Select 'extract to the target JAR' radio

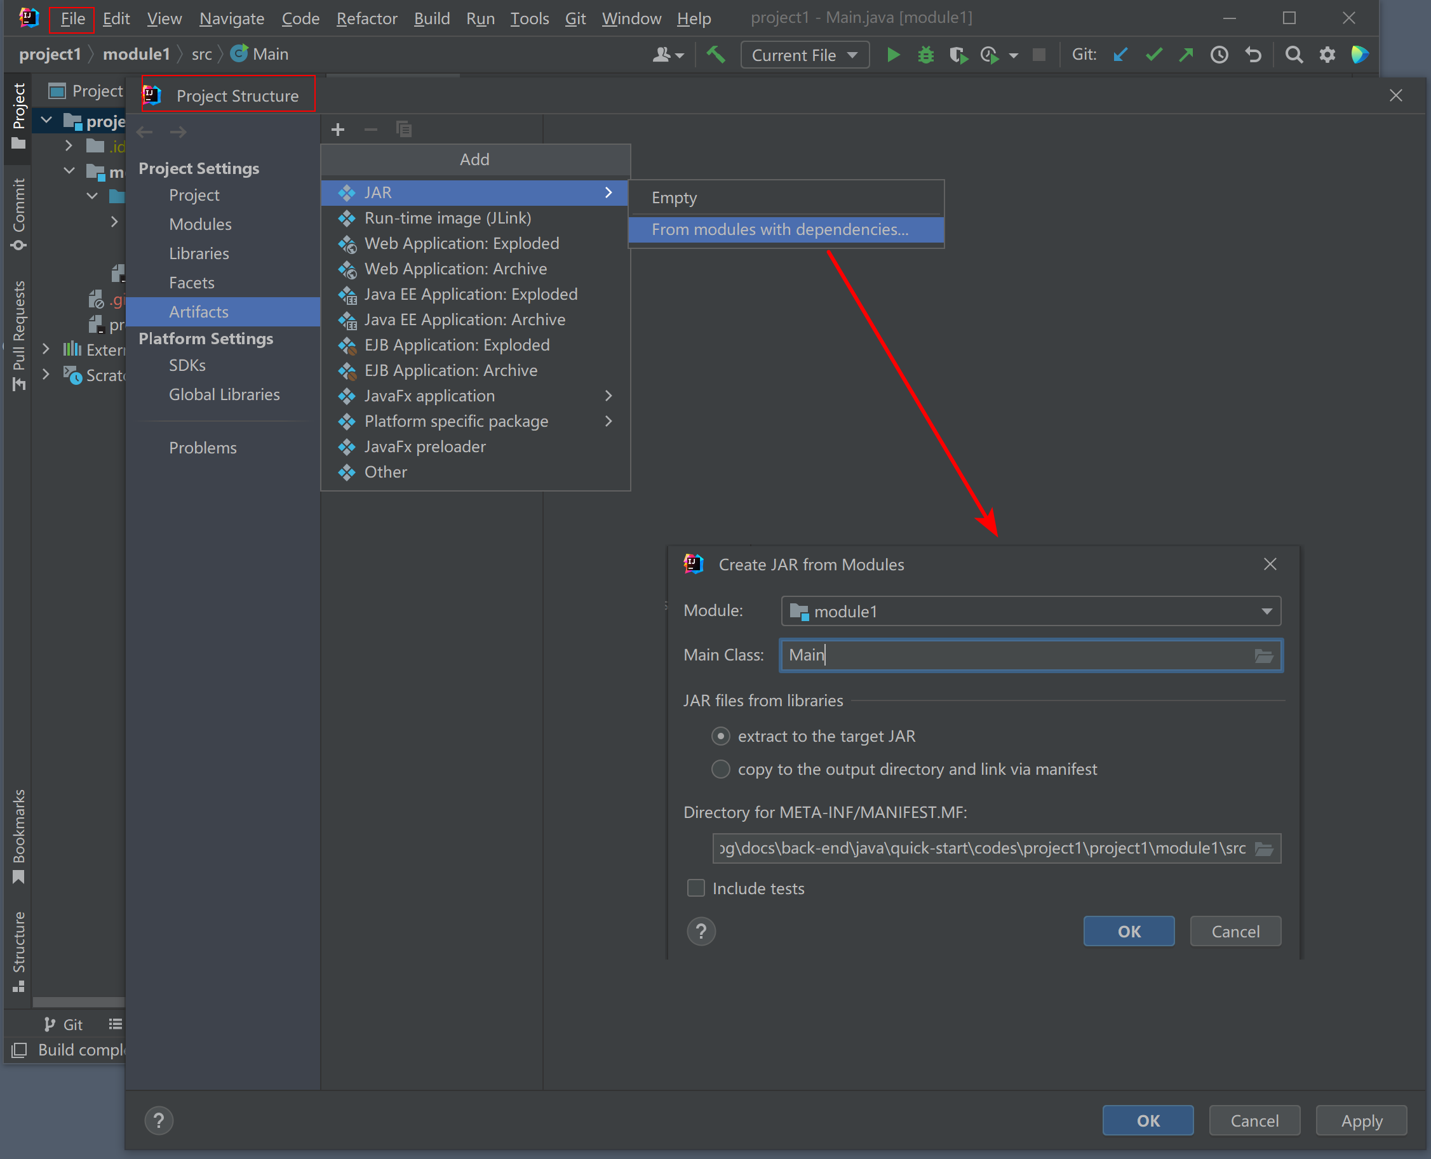pos(720,737)
